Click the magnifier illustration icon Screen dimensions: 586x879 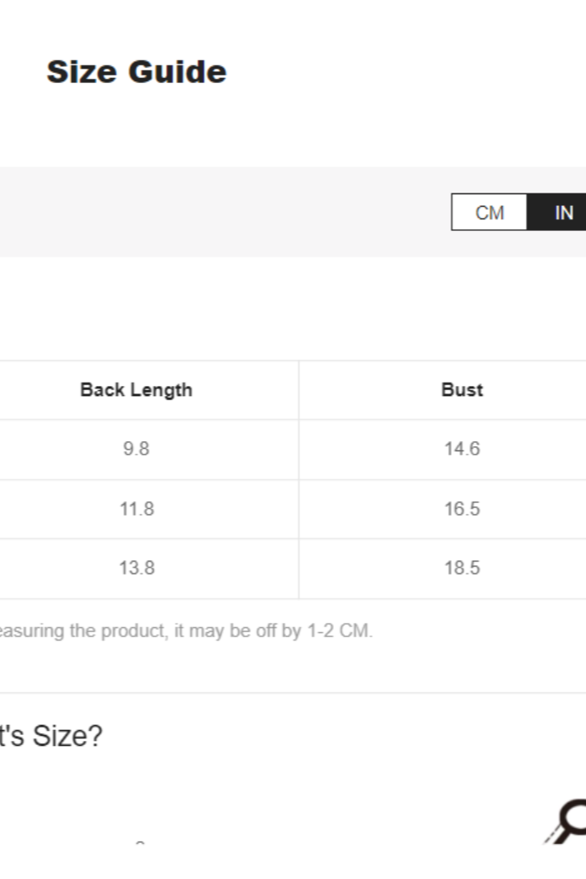[567, 822]
